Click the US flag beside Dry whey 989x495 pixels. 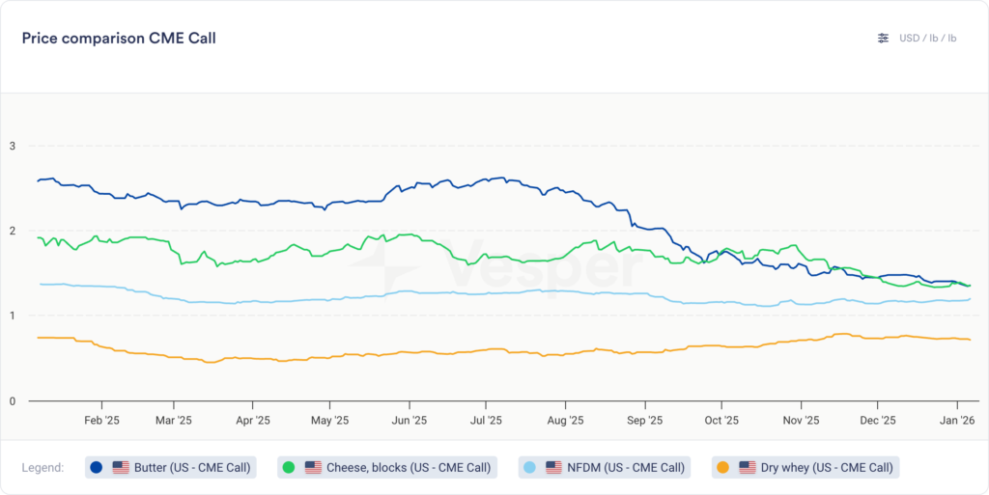click(747, 468)
